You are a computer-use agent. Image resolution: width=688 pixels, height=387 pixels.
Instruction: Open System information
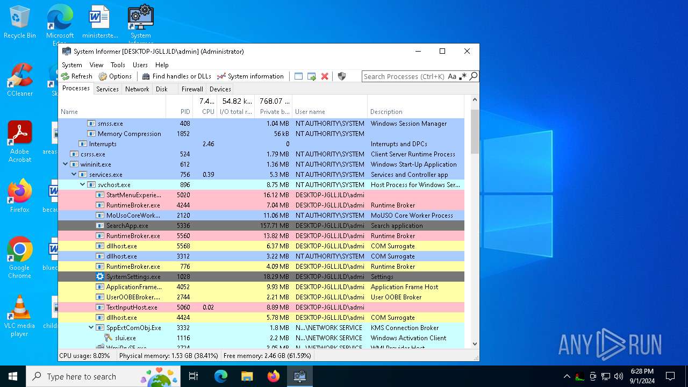[250, 76]
